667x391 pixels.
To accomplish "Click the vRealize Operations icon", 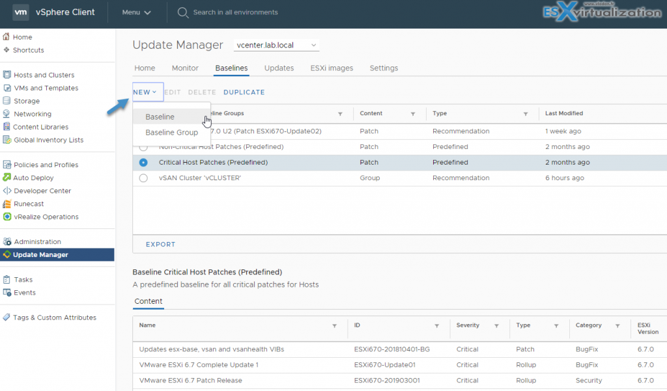I will [7, 217].
